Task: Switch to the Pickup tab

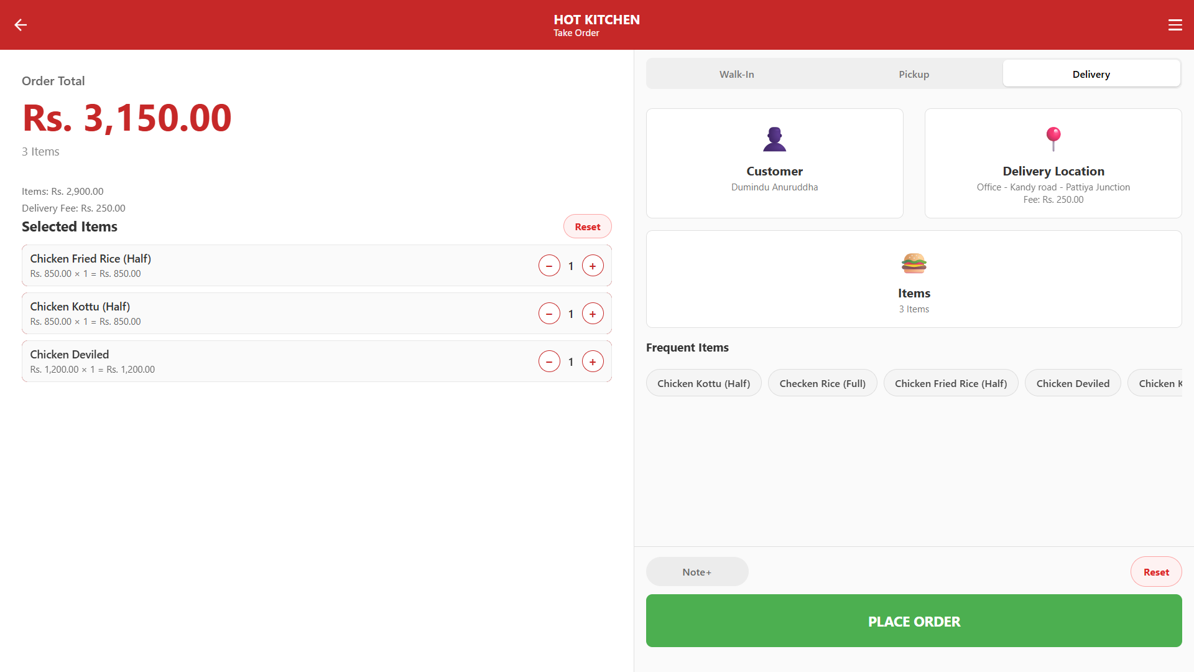Action: coord(914,74)
